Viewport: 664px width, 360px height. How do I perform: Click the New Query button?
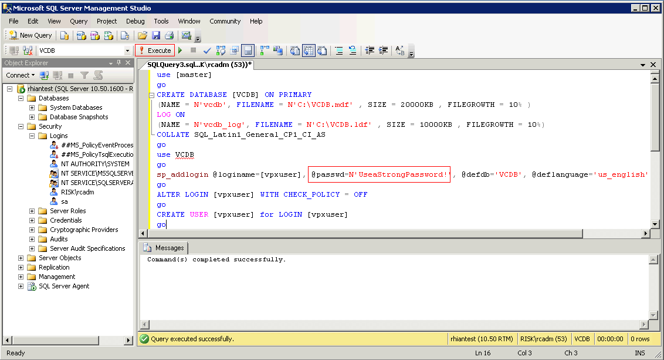[x=31, y=36]
